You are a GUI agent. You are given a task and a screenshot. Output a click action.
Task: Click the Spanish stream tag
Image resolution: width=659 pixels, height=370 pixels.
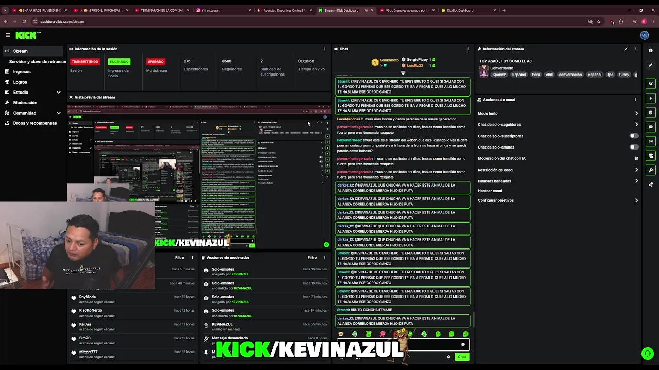tap(499, 75)
